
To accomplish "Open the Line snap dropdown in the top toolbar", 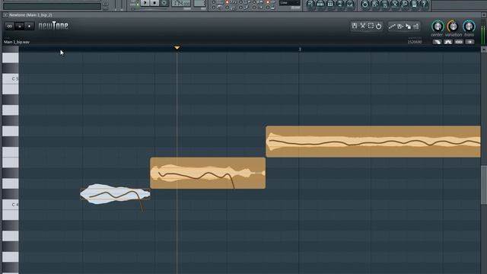I will [x=289, y=3].
